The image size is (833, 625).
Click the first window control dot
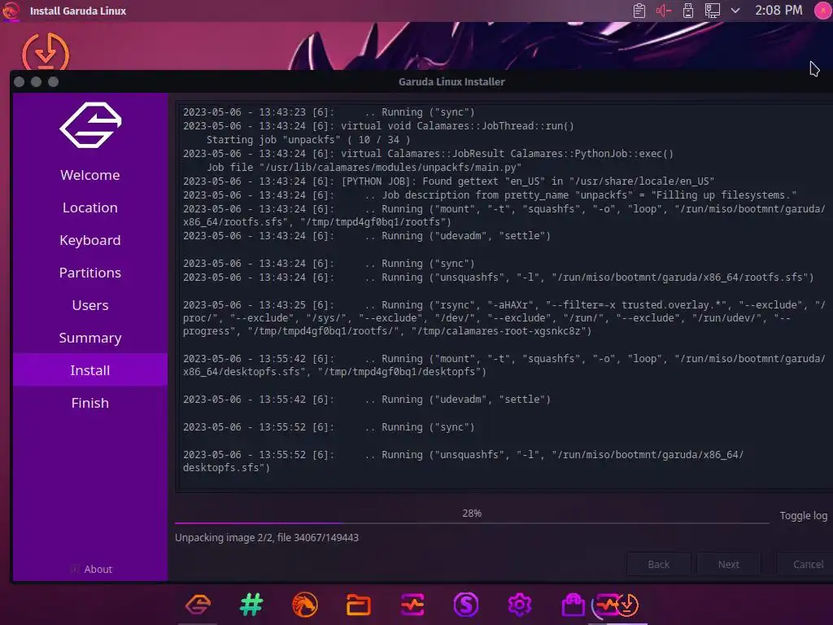point(20,82)
